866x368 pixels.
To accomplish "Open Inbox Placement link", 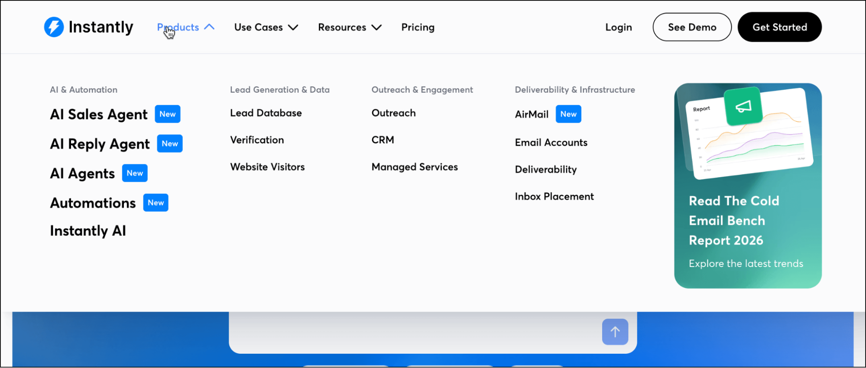I will pyautogui.click(x=554, y=196).
